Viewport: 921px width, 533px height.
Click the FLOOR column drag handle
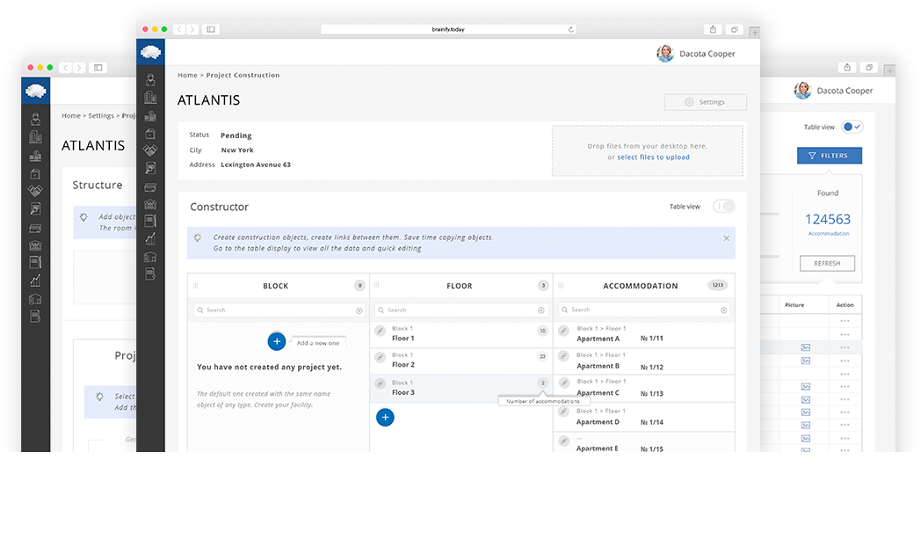[x=376, y=285]
